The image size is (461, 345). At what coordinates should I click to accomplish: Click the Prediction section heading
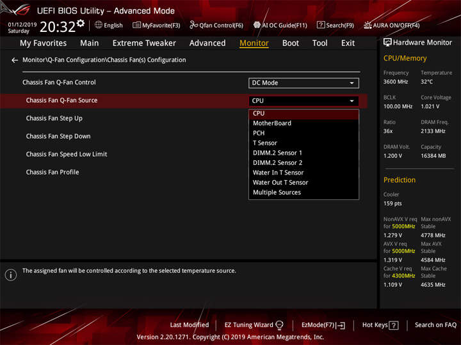point(400,180)
